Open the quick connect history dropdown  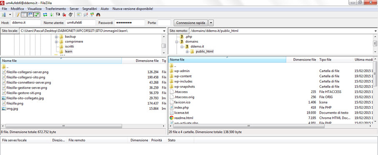[x=211, y=23]
